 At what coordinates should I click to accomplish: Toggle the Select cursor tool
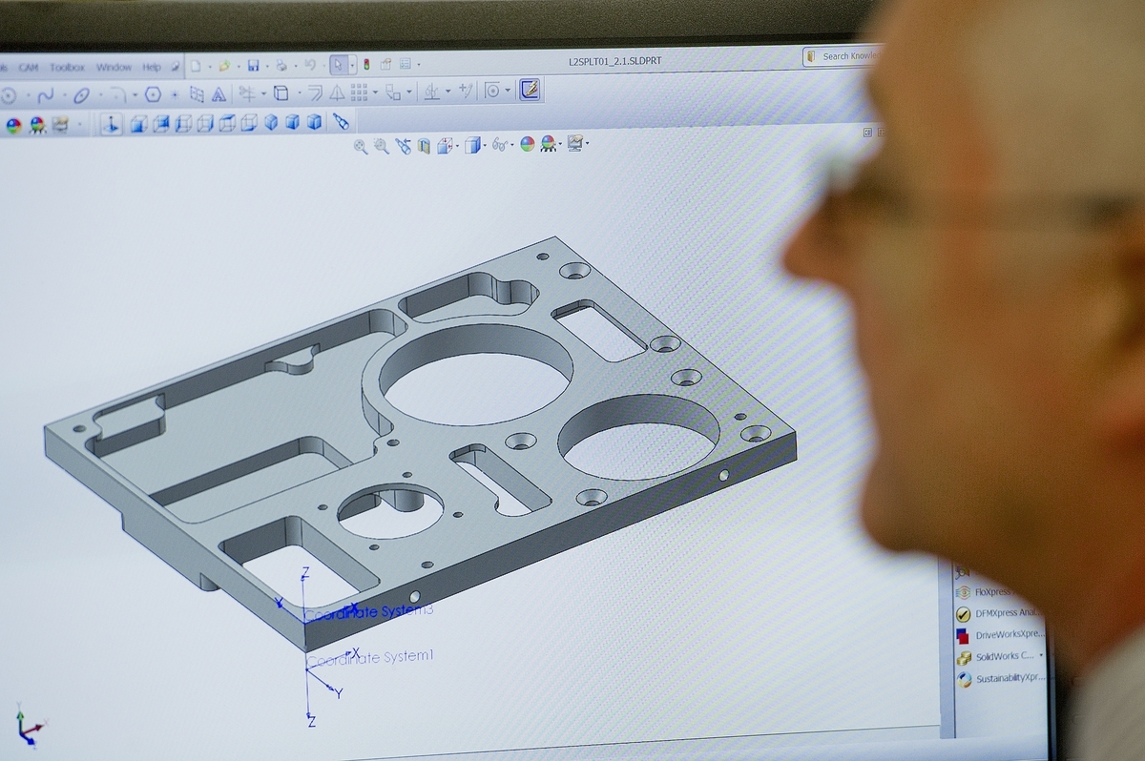click(338, 65)
